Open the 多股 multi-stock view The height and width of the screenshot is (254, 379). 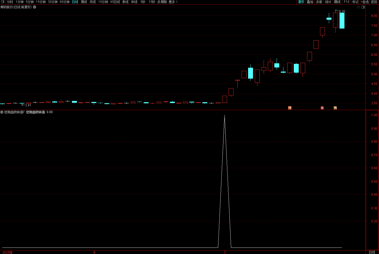tap(319, 2)
